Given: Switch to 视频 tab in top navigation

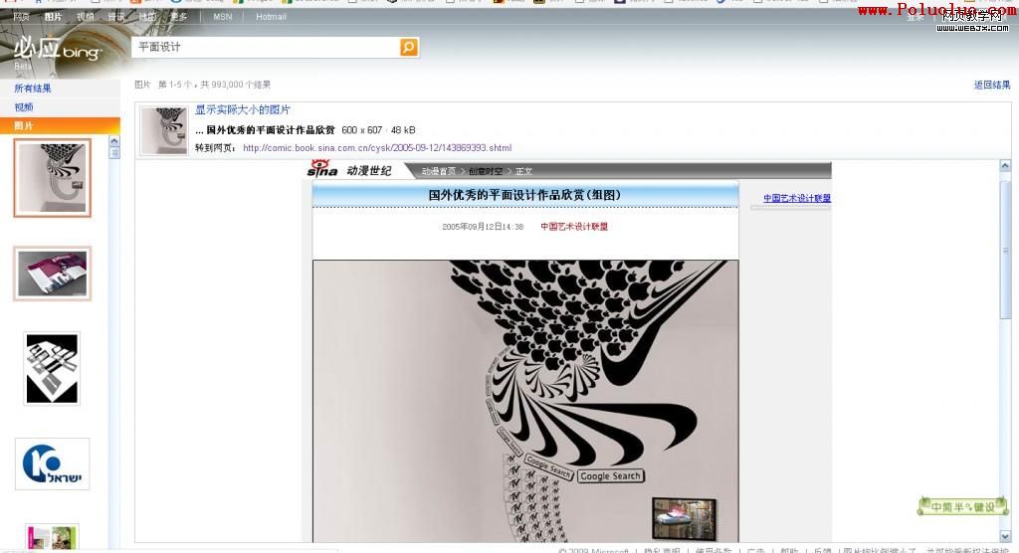Looking at the screenshot, I should click(86, 17).
